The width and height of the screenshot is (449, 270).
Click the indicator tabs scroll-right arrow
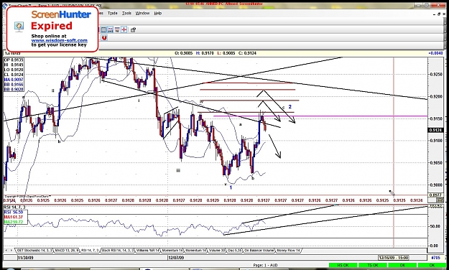11,250
